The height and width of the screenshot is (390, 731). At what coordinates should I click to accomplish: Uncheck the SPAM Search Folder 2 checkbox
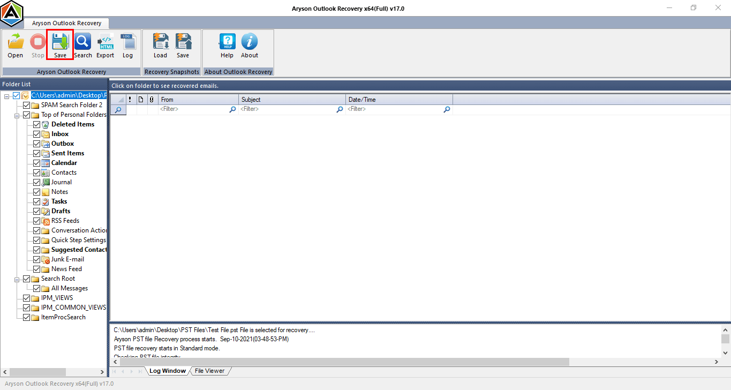coord(26,105)
